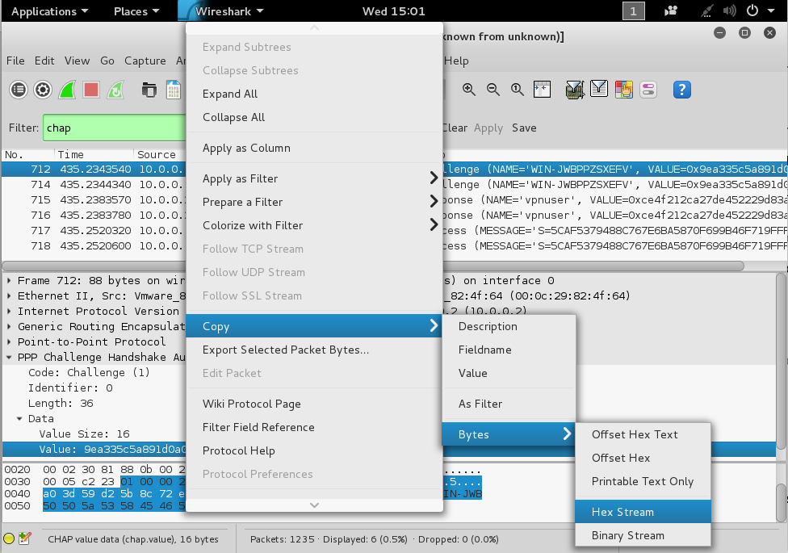This screenshot has height=553, width=788.
Task: Choose Offset Hex copy option
Action: point(643,458)
